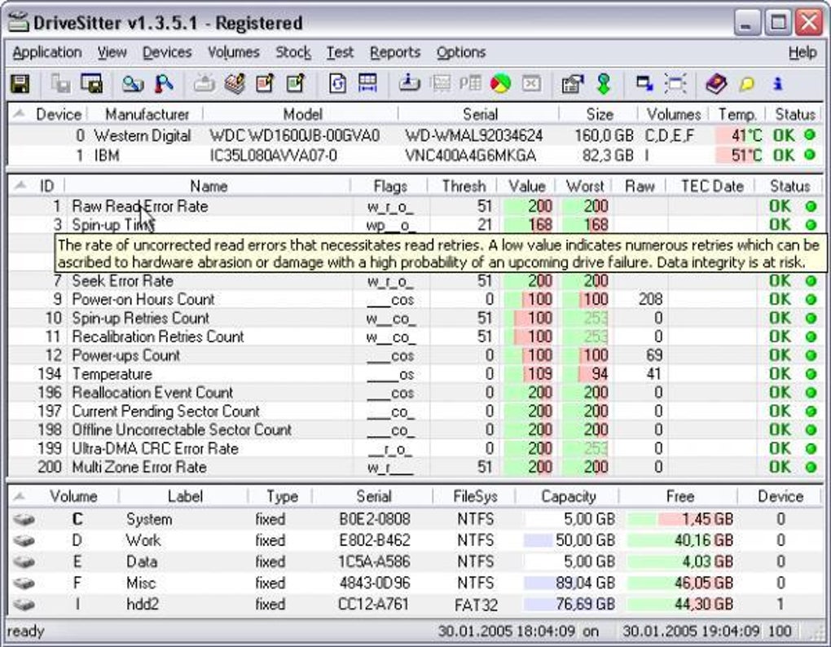
Task: Open the purple help book icon
Action: [716, 84]
